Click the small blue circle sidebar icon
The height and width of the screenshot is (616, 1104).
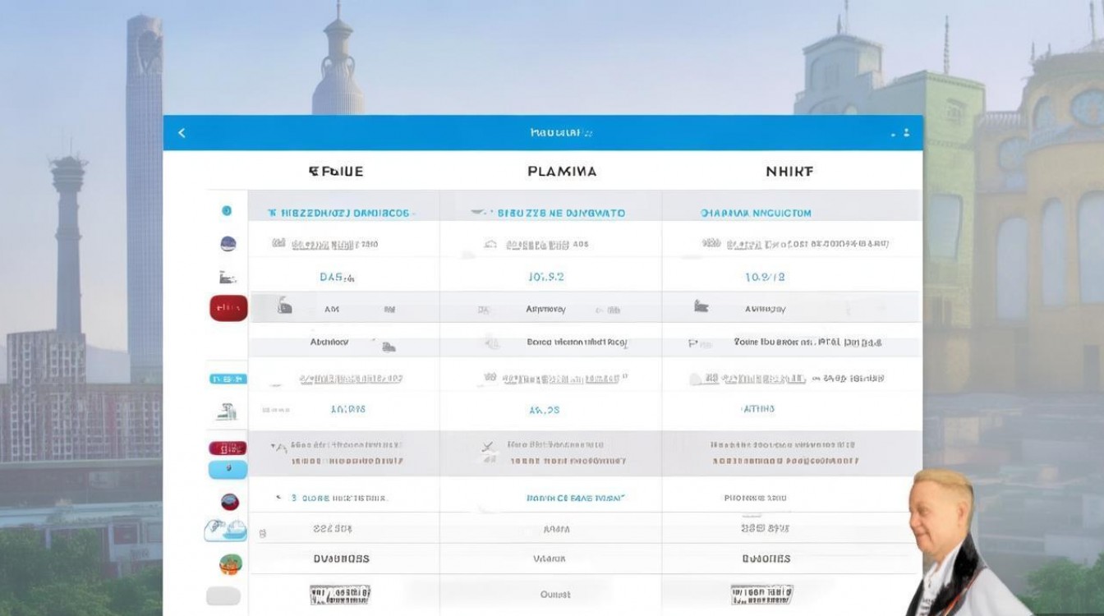tap(227, 211)
